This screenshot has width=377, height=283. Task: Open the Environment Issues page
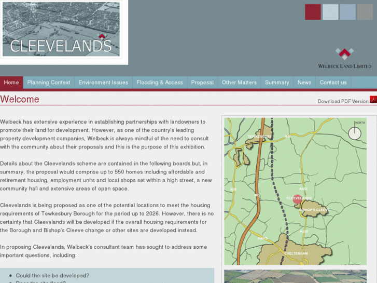[103, 83]
